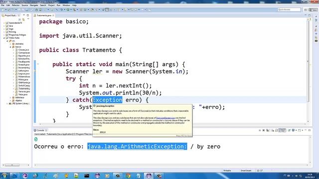Click the Terminate icon in Console toolbar
The width and height of the screenshot is (319, 179).
click(x=260, y=130)
